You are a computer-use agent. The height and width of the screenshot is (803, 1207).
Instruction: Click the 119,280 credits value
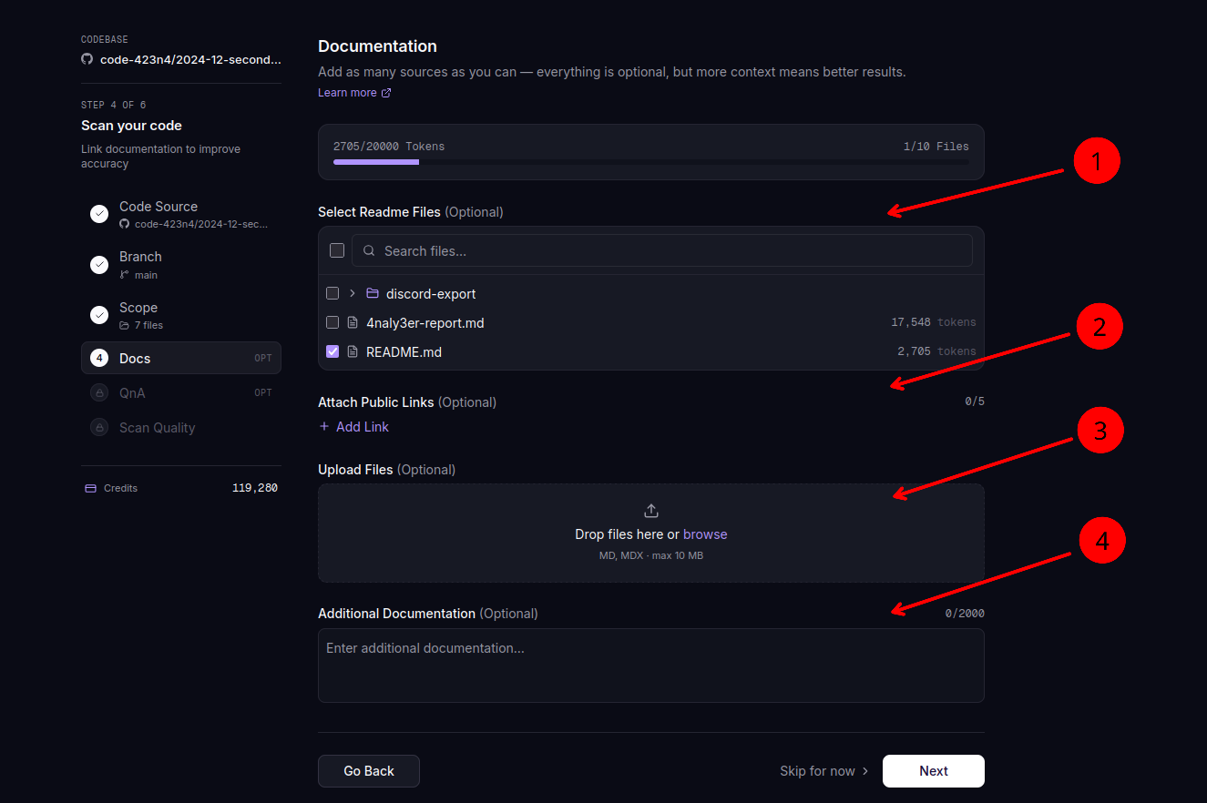tap(255, 489)
